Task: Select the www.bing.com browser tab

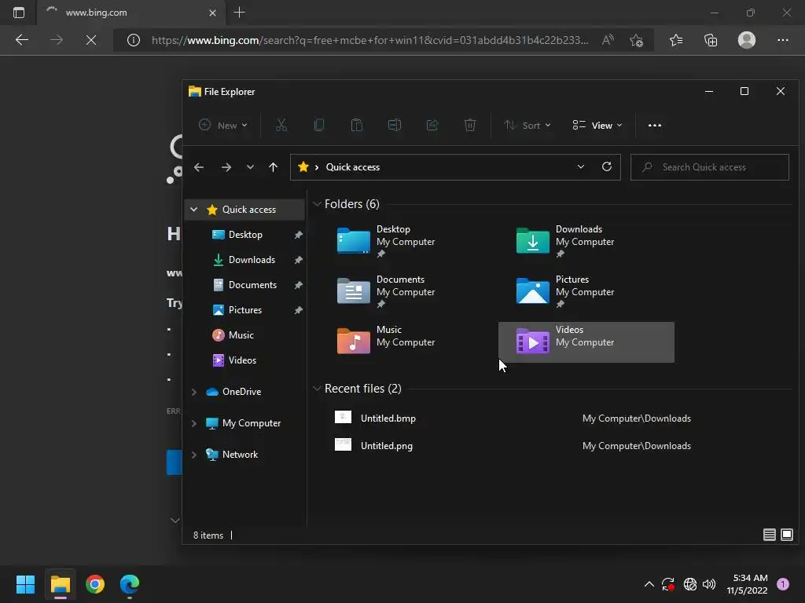Action: pyautogui.click(x=131, y=13)
